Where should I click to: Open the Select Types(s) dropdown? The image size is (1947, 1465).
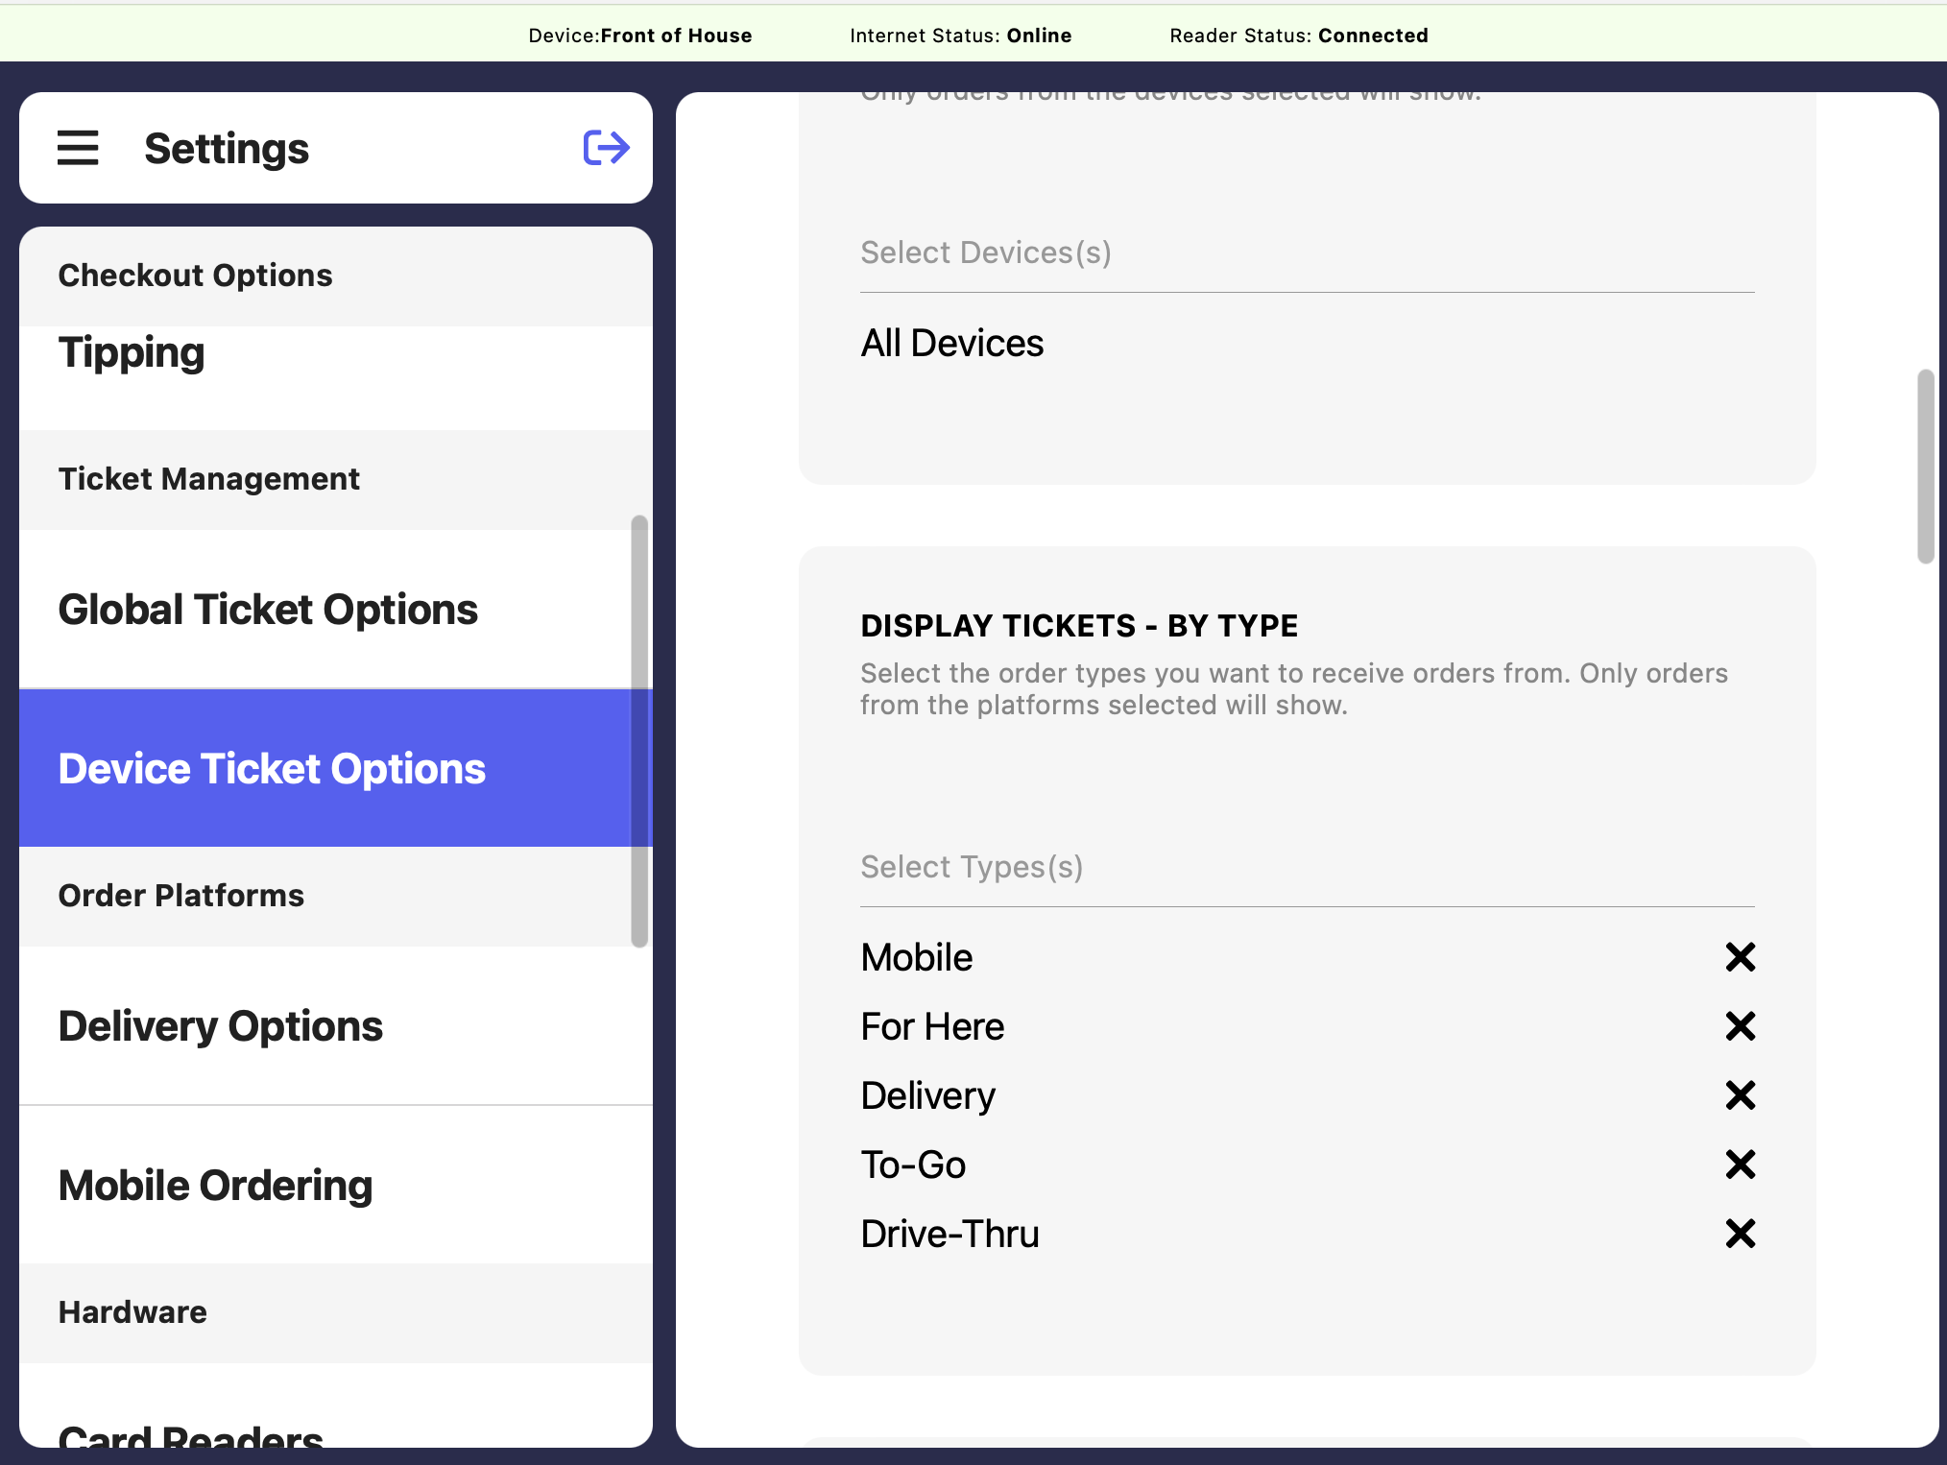[x=1306, y=868]
